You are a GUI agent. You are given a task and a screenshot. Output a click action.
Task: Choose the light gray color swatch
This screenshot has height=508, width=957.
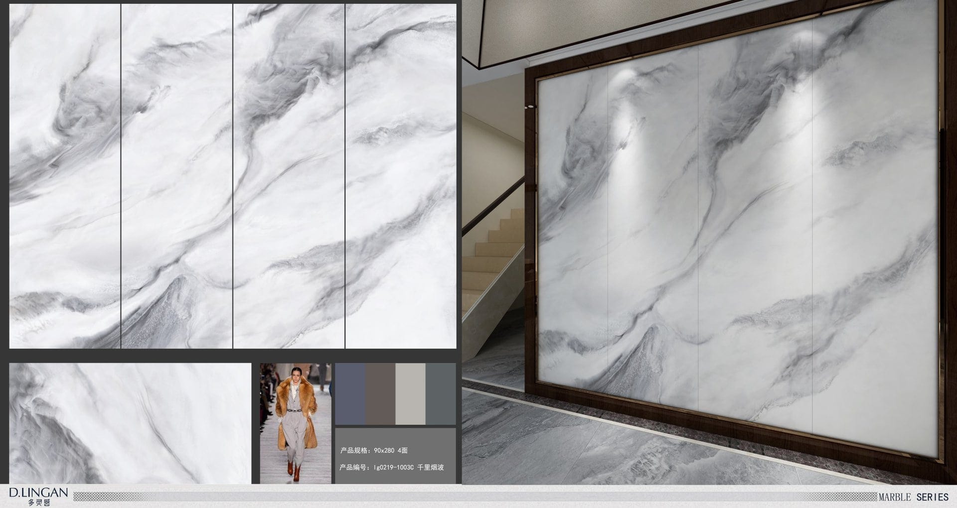(x=410, y=393)
